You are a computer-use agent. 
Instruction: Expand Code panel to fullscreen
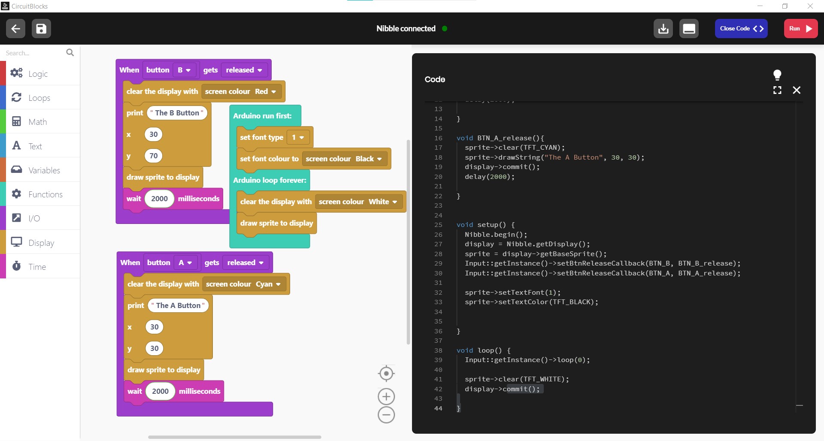point(777,90)
